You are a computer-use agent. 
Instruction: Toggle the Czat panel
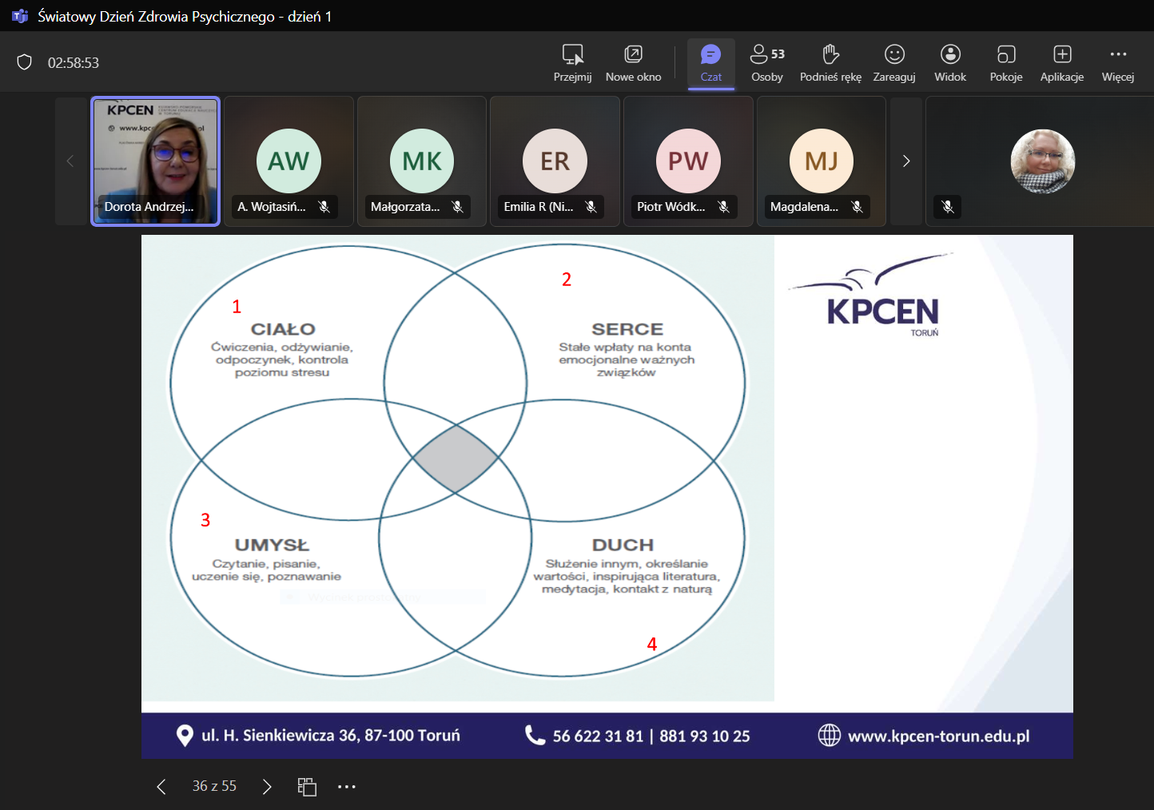[710, 63]
